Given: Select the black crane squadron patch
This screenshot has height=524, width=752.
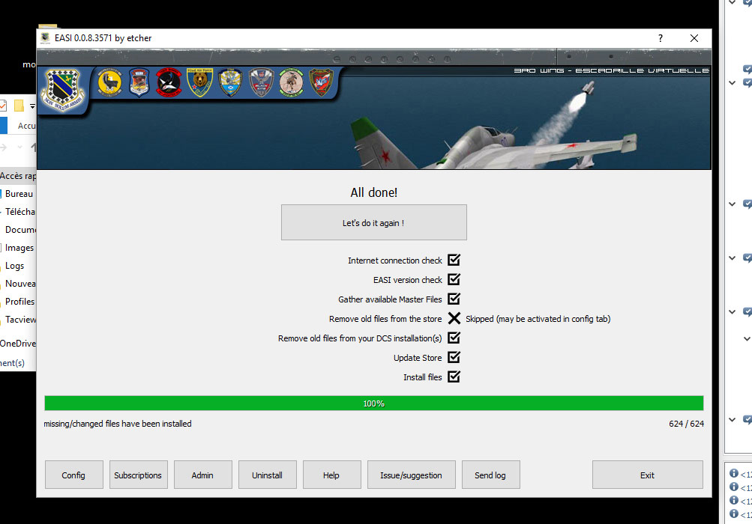Looking at the screenshot, I should pyautogui.click(x=169, y=82).
